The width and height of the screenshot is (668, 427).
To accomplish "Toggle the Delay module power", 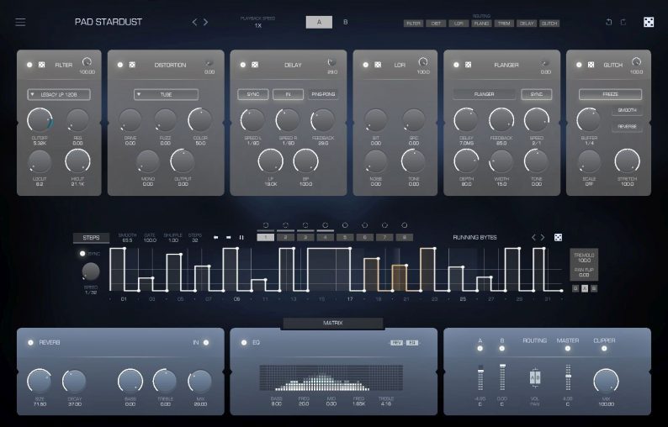I will [x=243, y=65].
